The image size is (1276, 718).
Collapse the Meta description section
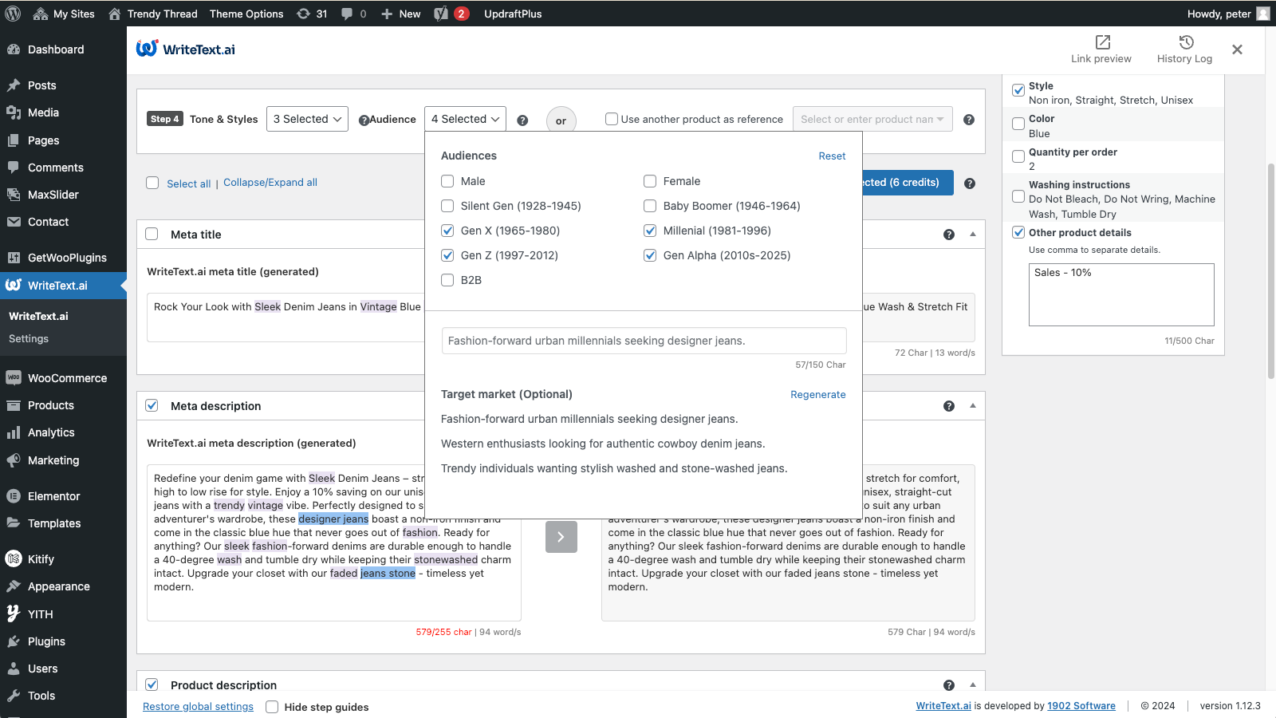[972, 405]
